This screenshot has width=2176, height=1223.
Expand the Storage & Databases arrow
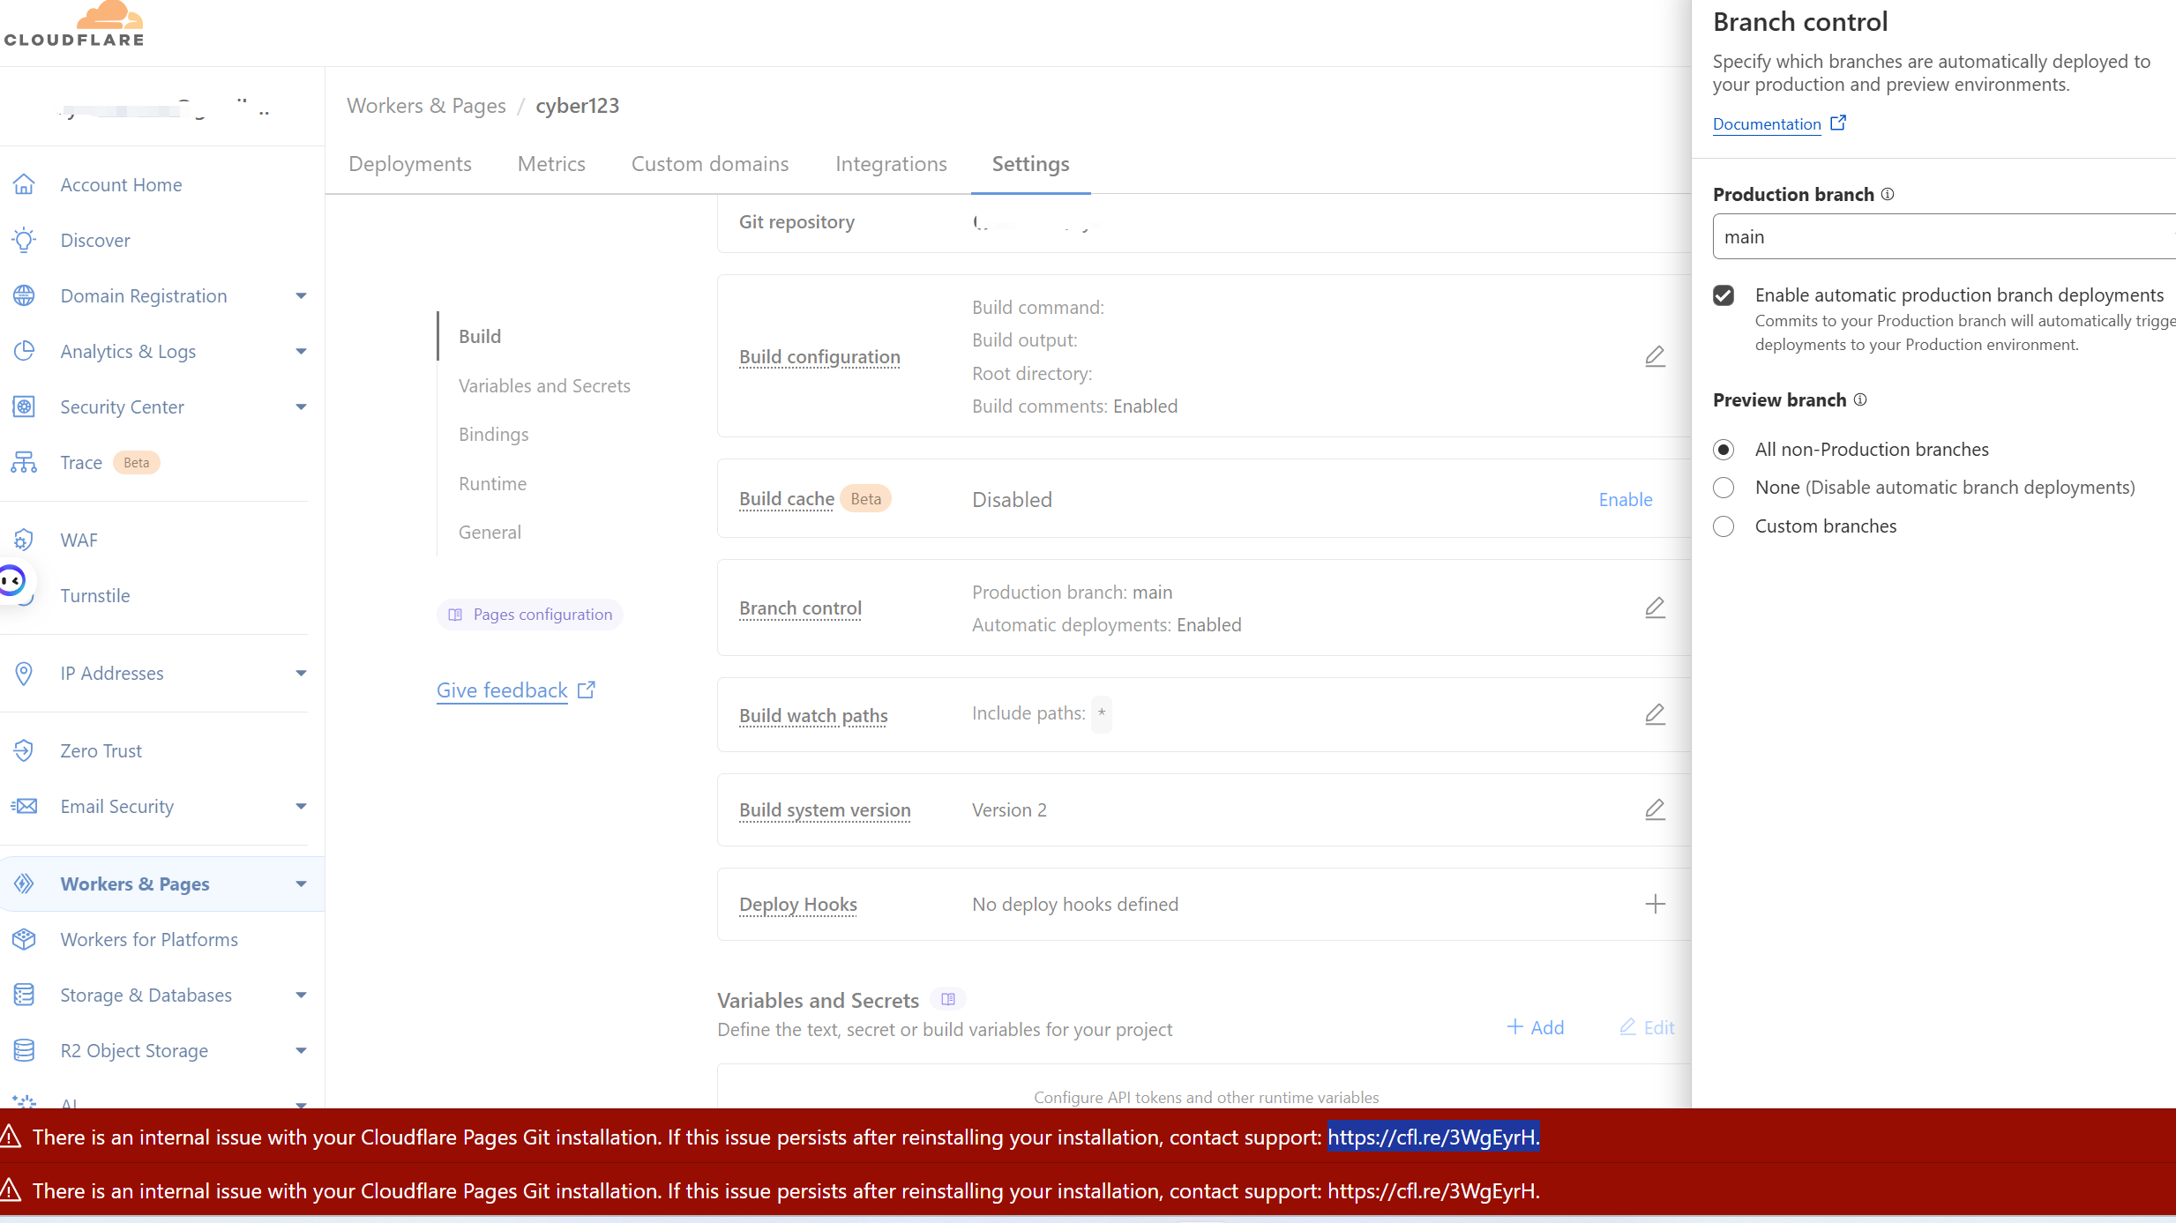click(301, 996)
